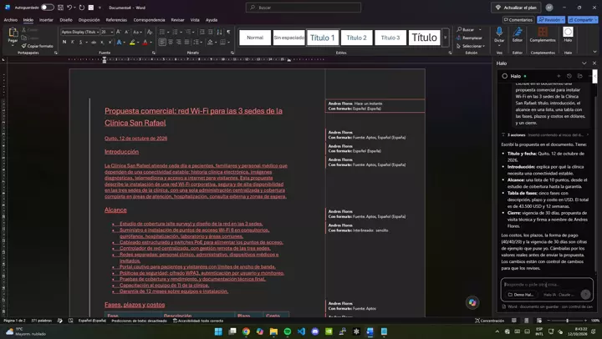This screenshot has height=339, width=602.
Task: Open the Comentarios button
Action: pos(518,19)
